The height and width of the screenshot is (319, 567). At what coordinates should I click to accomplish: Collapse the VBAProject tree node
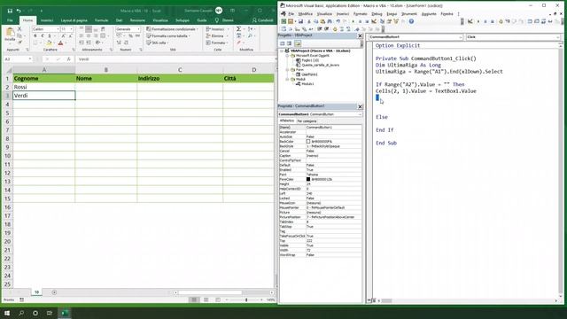click(x=282, y=51)
